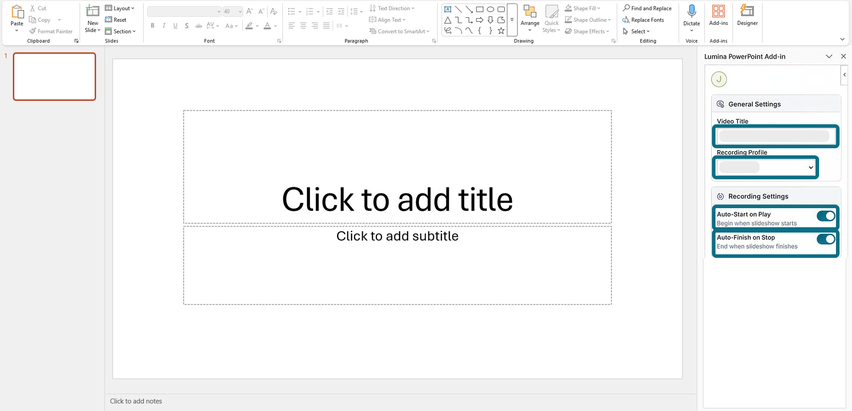Select the Scribble freeform shape
This screenshot has width=852, height=411.
448,31
